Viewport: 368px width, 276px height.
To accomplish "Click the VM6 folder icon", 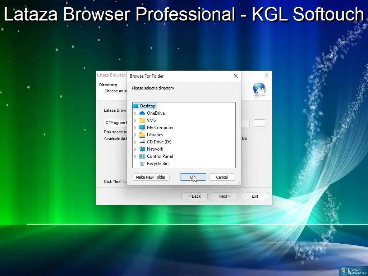I will tap(142, 120).
